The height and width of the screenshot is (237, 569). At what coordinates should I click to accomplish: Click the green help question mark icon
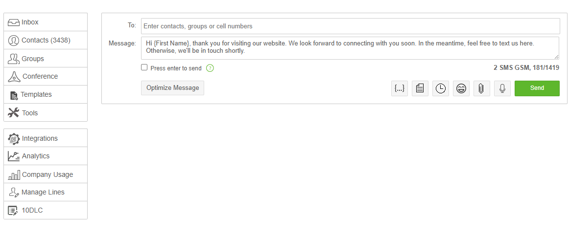(x=210, y=68)
